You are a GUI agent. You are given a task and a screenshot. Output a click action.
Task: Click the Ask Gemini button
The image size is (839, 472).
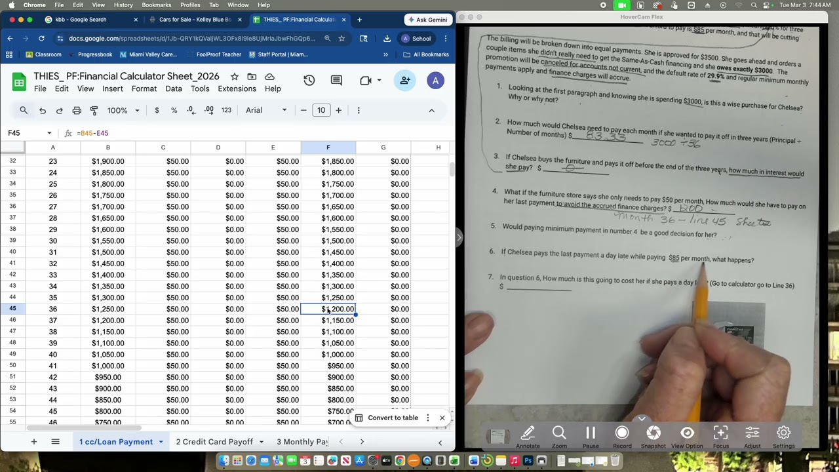click(427, 20)
